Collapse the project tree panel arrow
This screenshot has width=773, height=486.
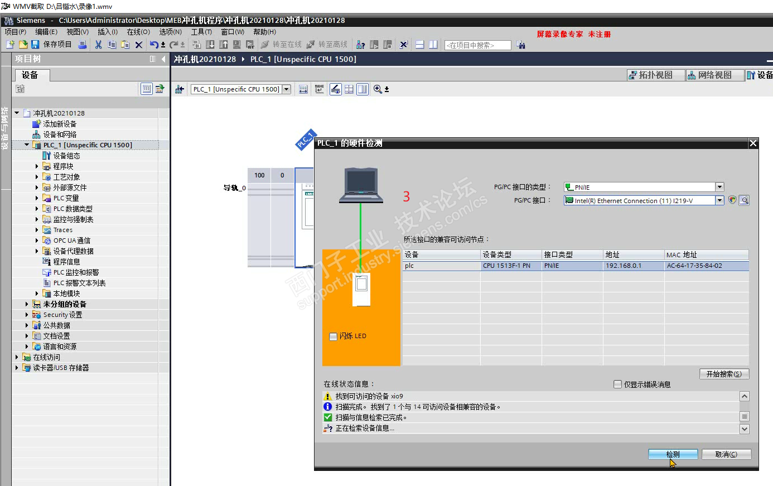point(163,59)
